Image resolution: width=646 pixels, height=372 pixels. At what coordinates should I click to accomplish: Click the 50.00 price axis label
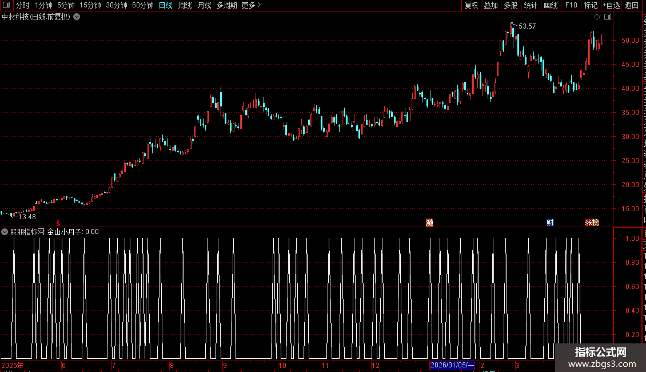pos(630,41)
